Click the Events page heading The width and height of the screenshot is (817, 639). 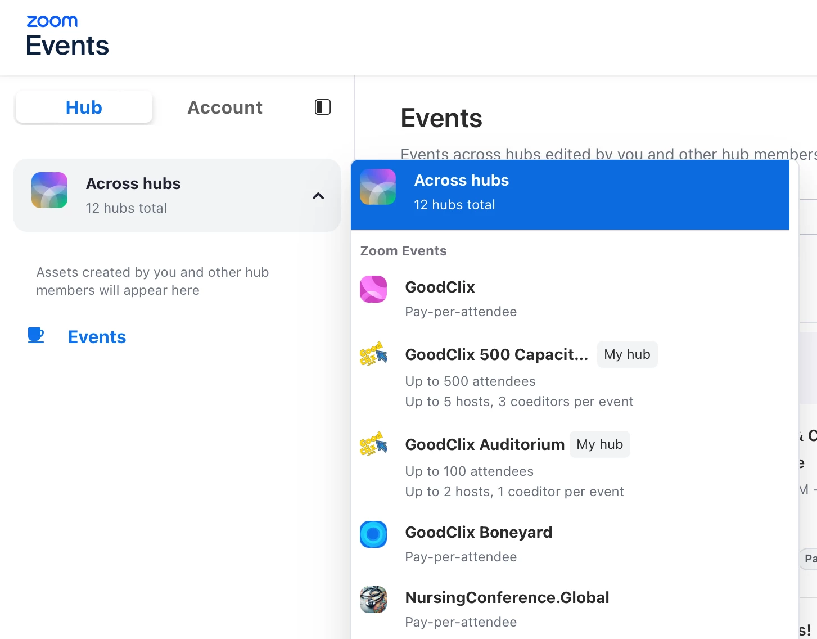pos(441,118)
